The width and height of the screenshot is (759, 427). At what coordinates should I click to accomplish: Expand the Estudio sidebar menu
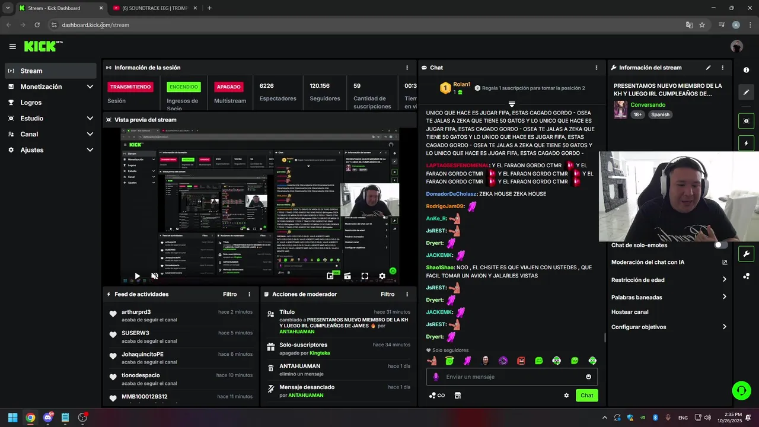50,118
